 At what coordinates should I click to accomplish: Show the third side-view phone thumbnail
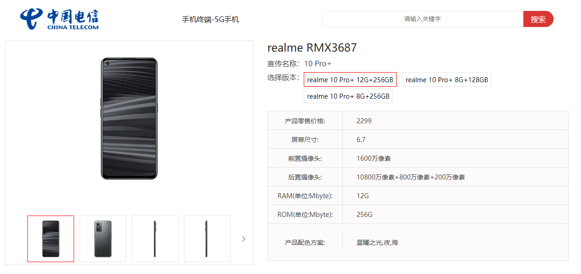click(x=155, y=239)
